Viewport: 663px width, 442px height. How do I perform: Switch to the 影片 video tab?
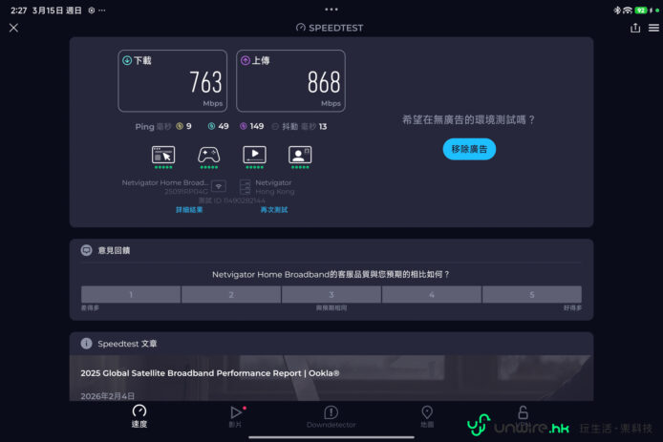point(236,416)
